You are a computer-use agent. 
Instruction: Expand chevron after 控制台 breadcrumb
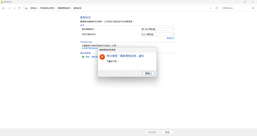click(x=38, y=8)
